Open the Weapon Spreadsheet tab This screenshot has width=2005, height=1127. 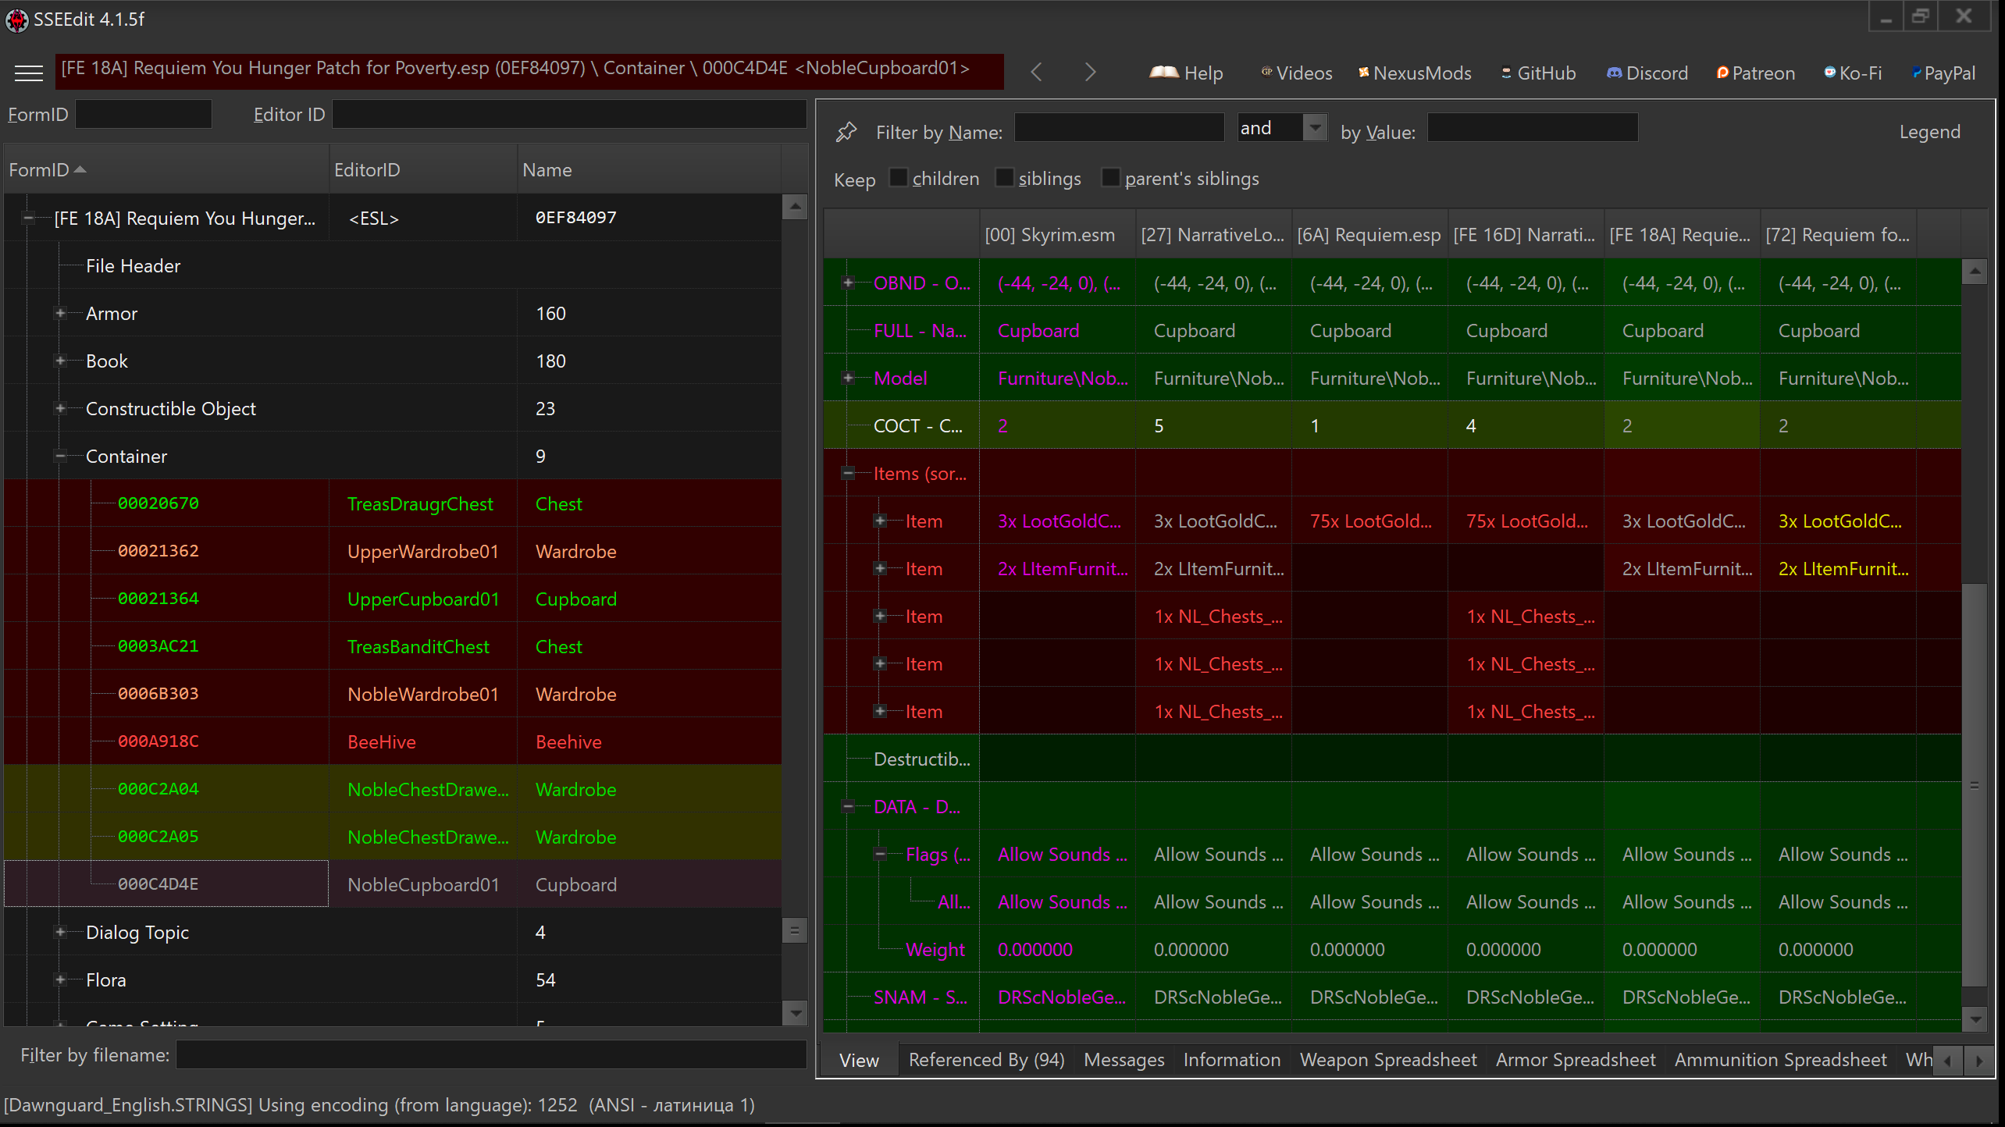coord(1387,1059)
